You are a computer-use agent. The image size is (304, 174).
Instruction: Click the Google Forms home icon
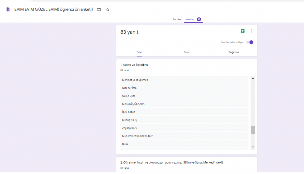coord(8,9)
